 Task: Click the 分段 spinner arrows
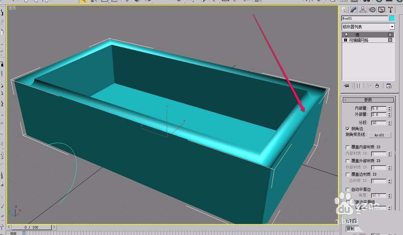389,123
